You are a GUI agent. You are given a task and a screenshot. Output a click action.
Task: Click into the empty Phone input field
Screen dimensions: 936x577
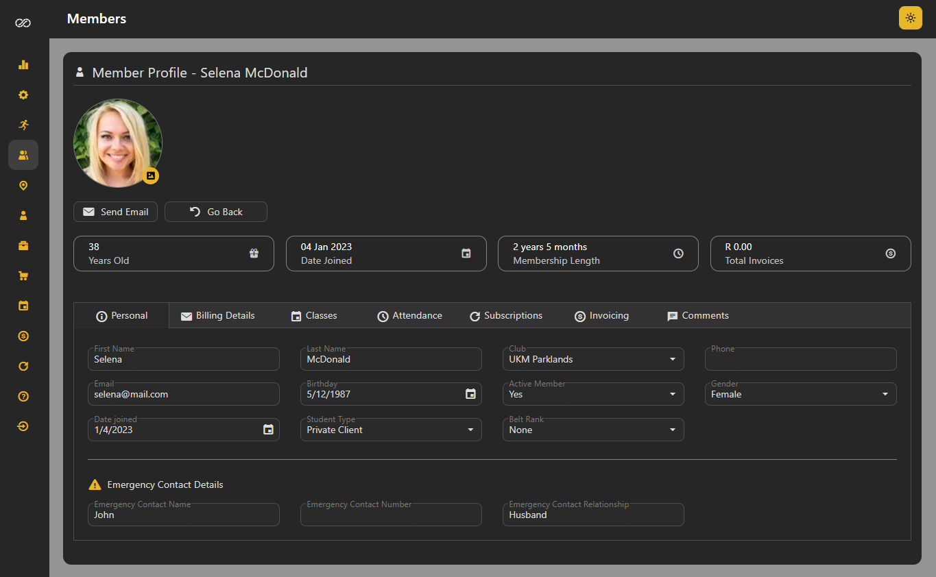800,360
